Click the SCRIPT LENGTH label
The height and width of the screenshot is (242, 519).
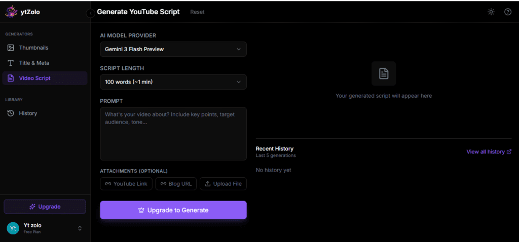[122, 68]
